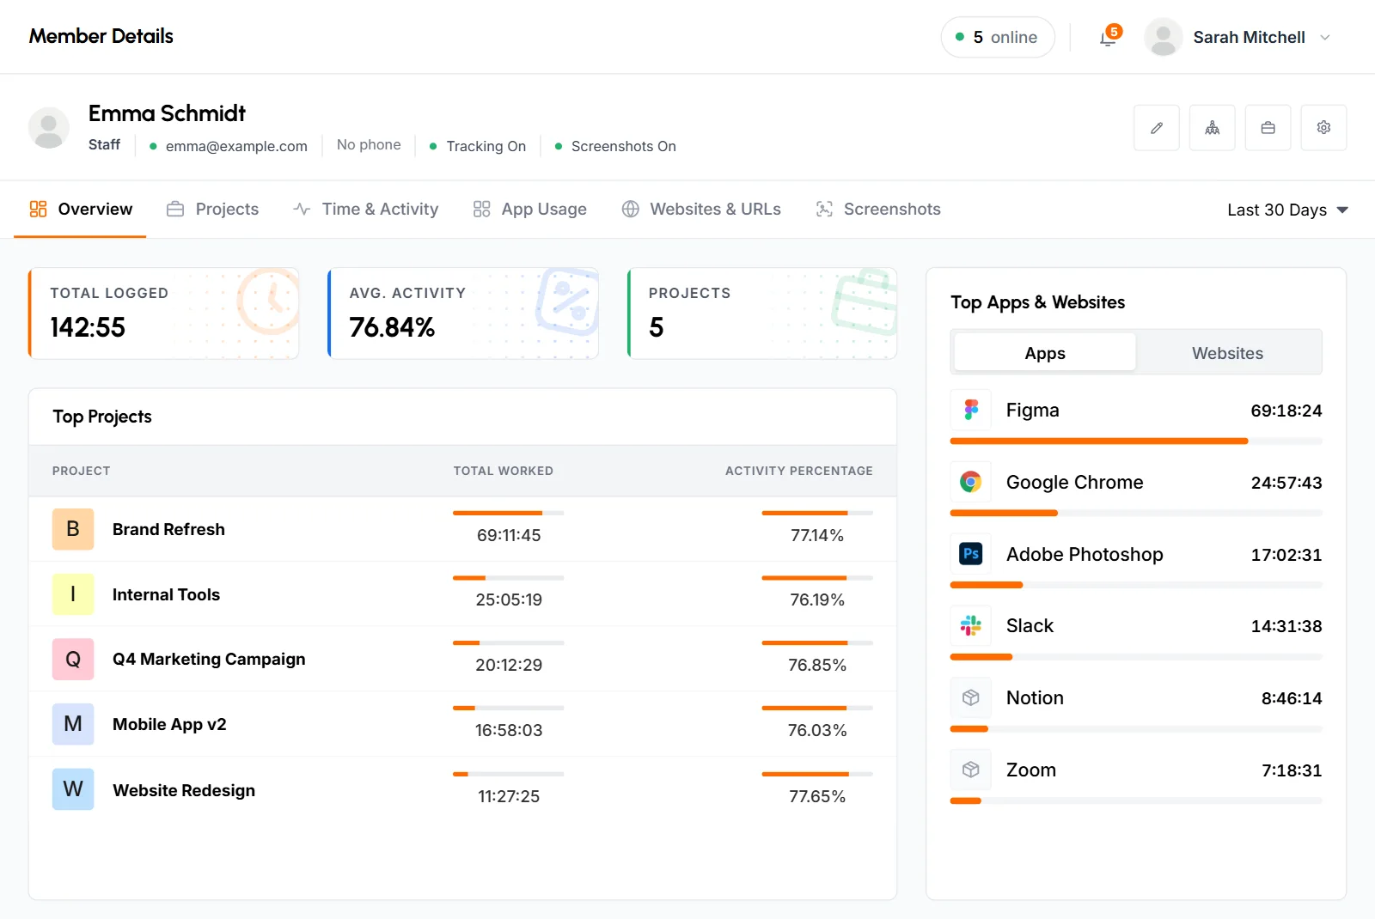Click Emma Schmidt's profile picture
The width and height of the screenshot is (1375, 919).
click(49, 128)
